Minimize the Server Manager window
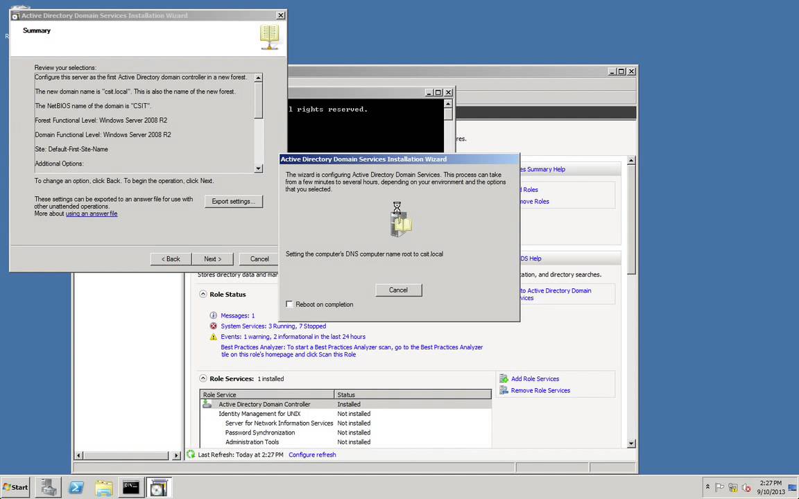This screenshot has width=799, height=499. point(612,71)
